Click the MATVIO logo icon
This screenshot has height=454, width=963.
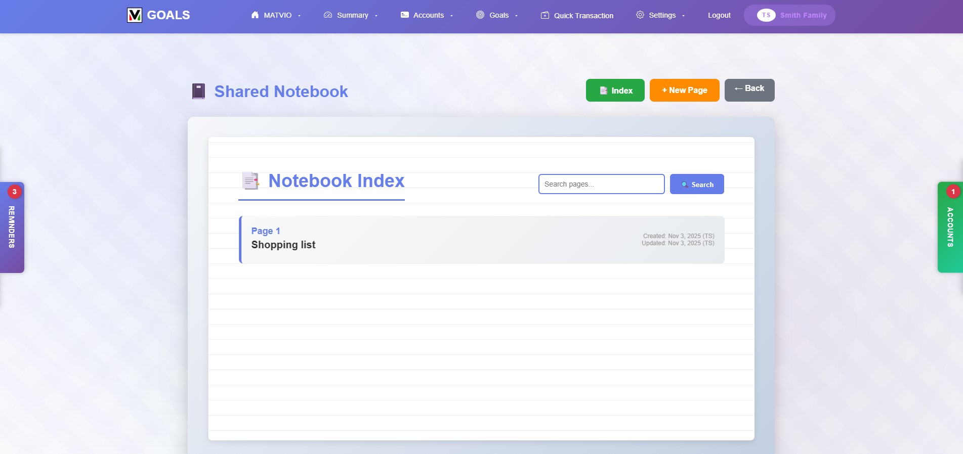tap(134, 15)
